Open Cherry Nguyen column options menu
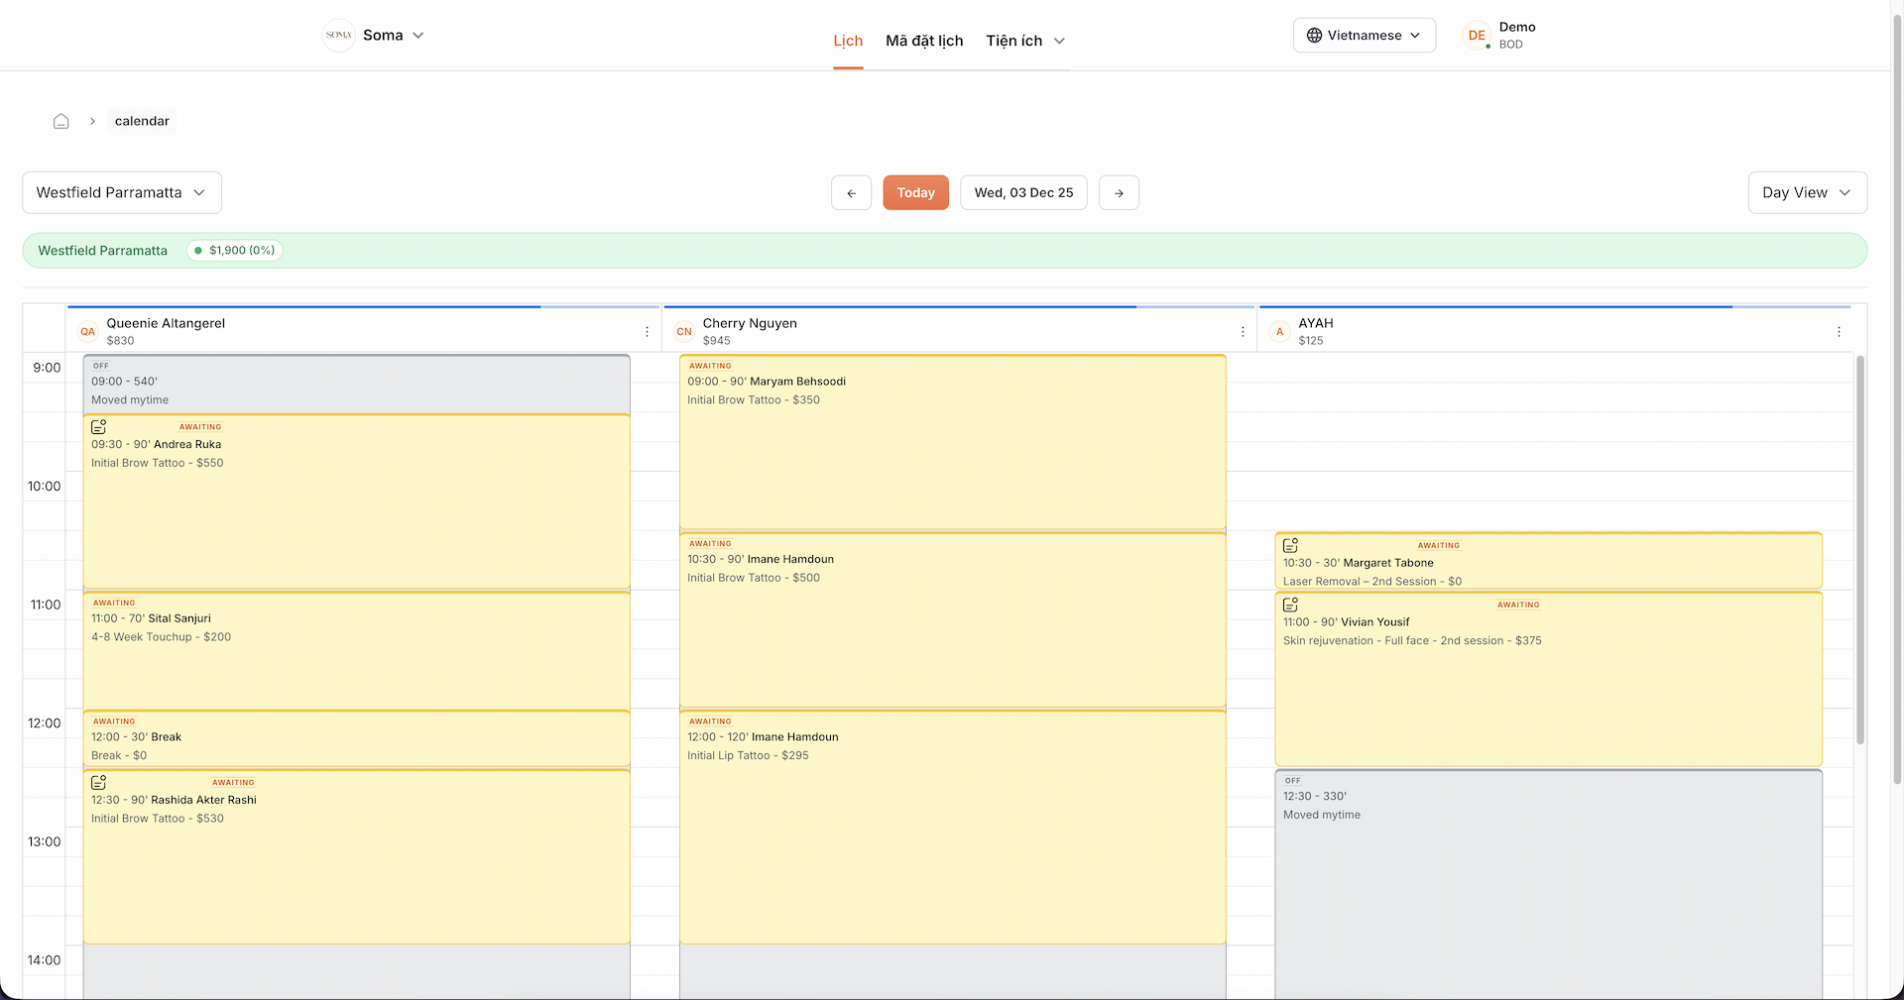The height and width of the screenshot is (1000, 1904). pyautogui.click(x=1243, y=332)
